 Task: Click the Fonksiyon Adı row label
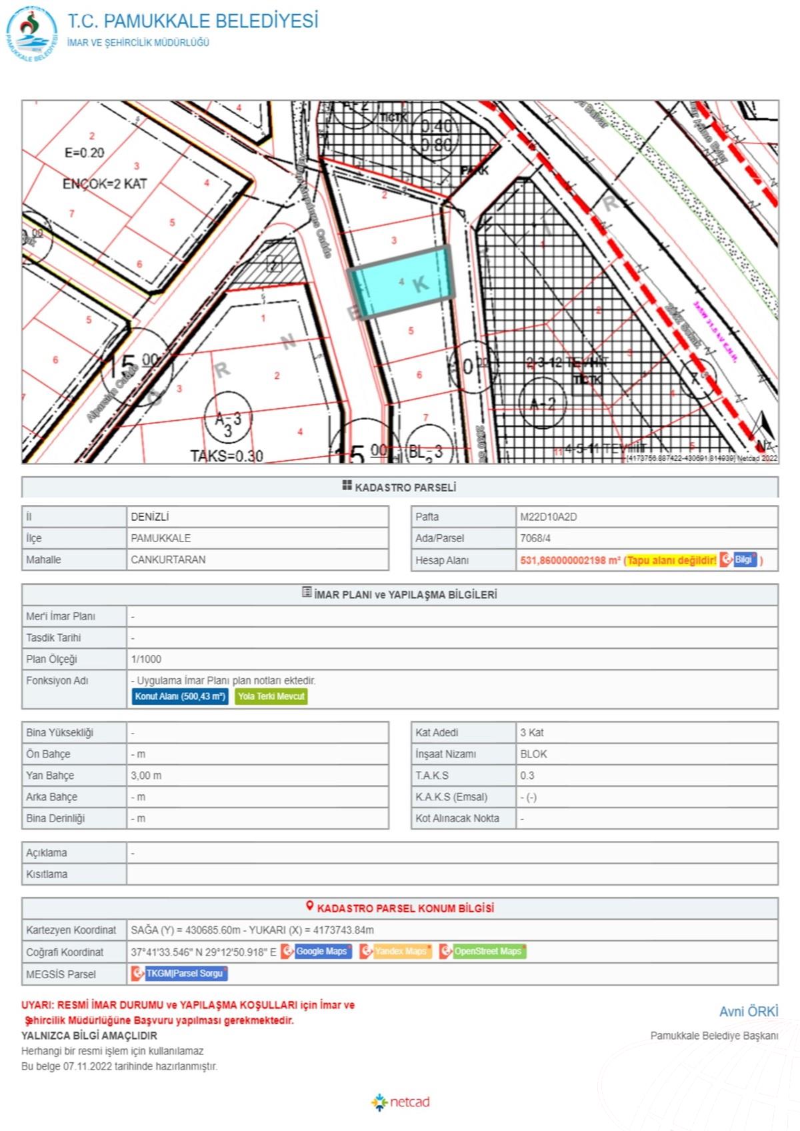pyautogui.click(x=57, y=681)
